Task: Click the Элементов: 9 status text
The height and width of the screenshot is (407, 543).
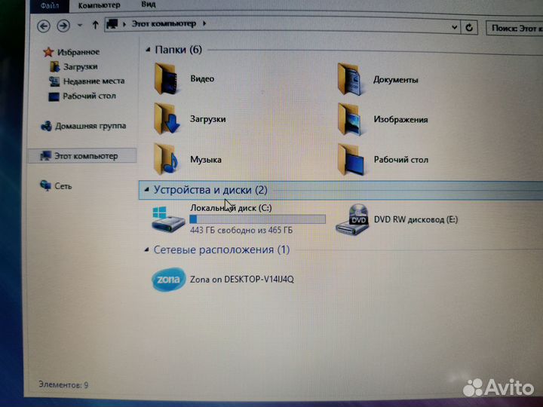Action: point(63,384)
